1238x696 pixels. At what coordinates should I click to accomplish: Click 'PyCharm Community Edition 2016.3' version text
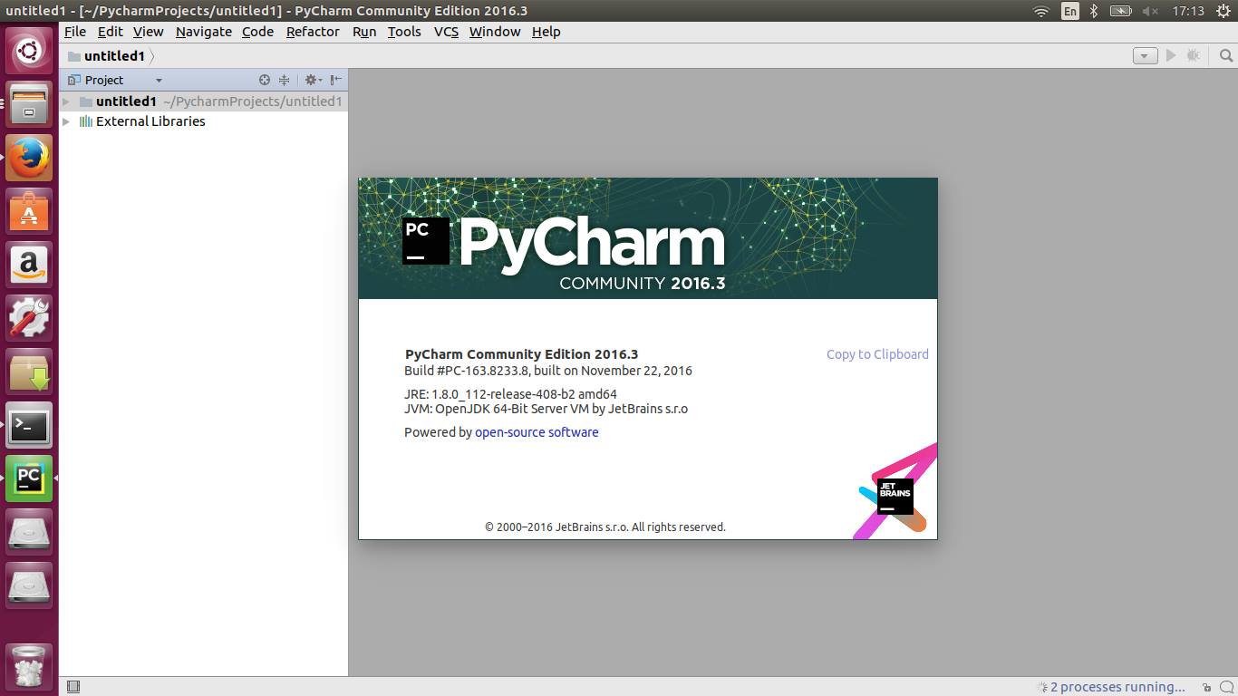tap(521, 354)
